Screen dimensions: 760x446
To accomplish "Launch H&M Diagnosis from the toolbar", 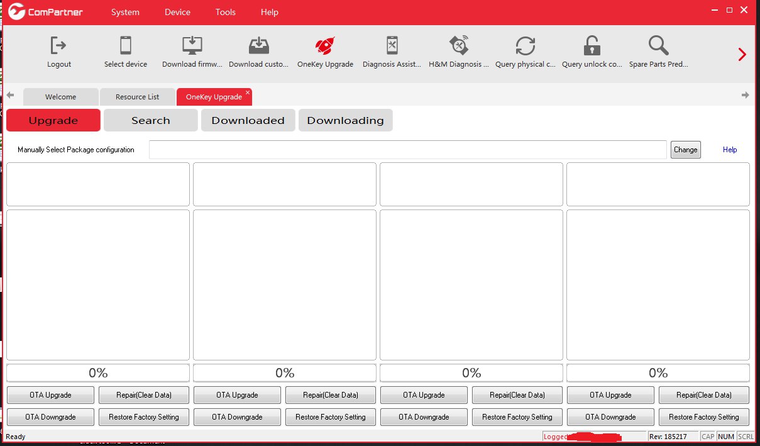I will (459, 52).
